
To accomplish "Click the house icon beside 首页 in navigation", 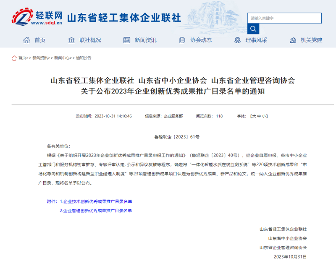I will pyautogui.click(x=26, y=40).
